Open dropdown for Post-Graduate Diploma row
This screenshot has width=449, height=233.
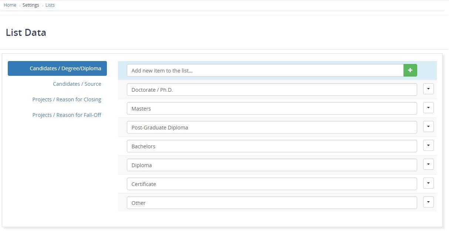click(428, 126)
